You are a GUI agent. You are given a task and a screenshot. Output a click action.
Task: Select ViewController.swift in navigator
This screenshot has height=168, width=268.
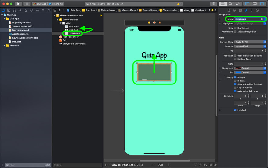tap(22, 26)
